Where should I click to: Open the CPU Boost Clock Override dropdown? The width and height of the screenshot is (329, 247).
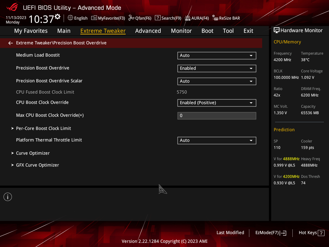tap(217, 103)
